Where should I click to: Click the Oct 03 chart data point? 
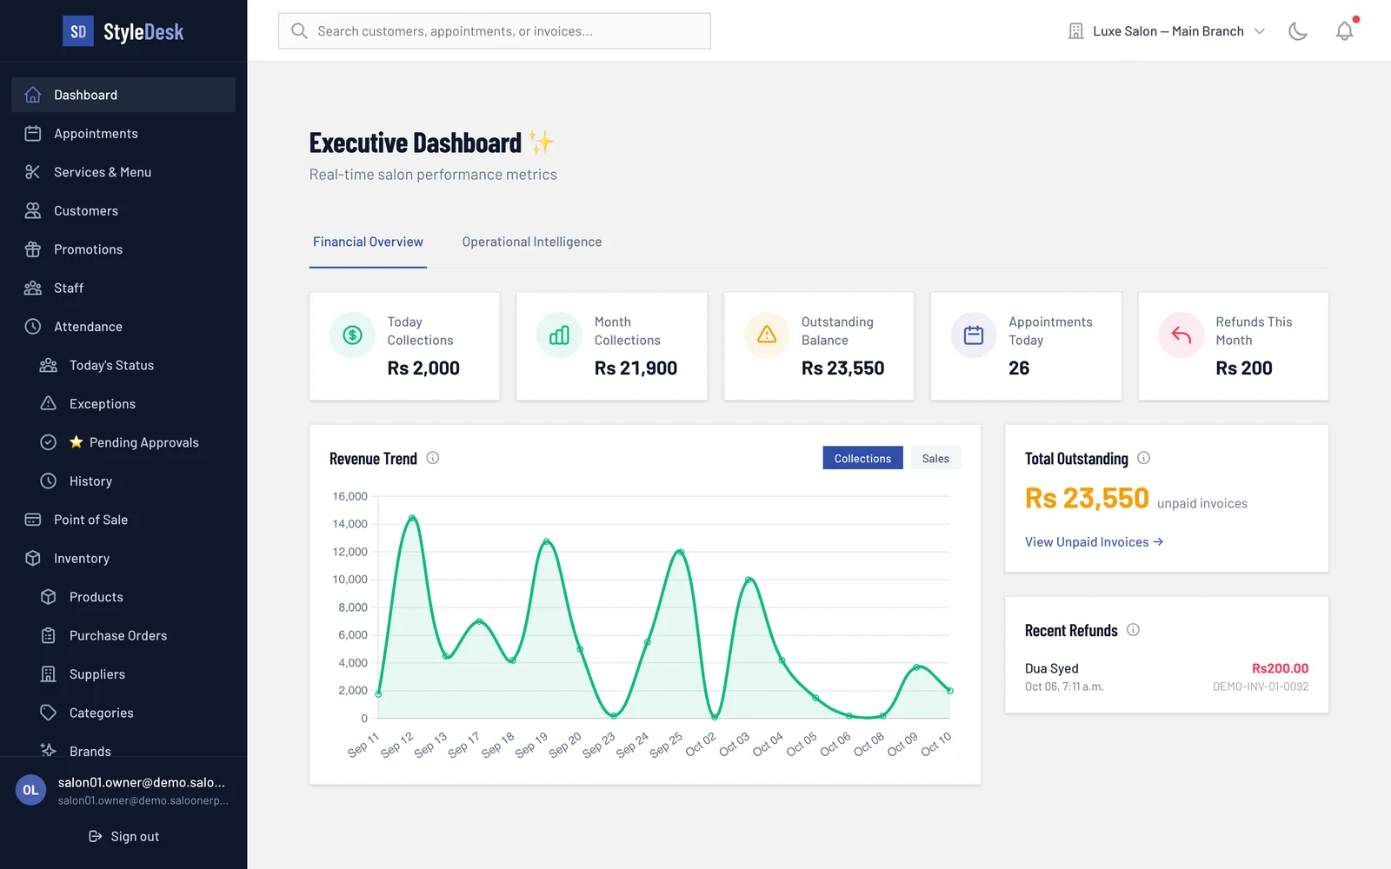click(749, 580)
